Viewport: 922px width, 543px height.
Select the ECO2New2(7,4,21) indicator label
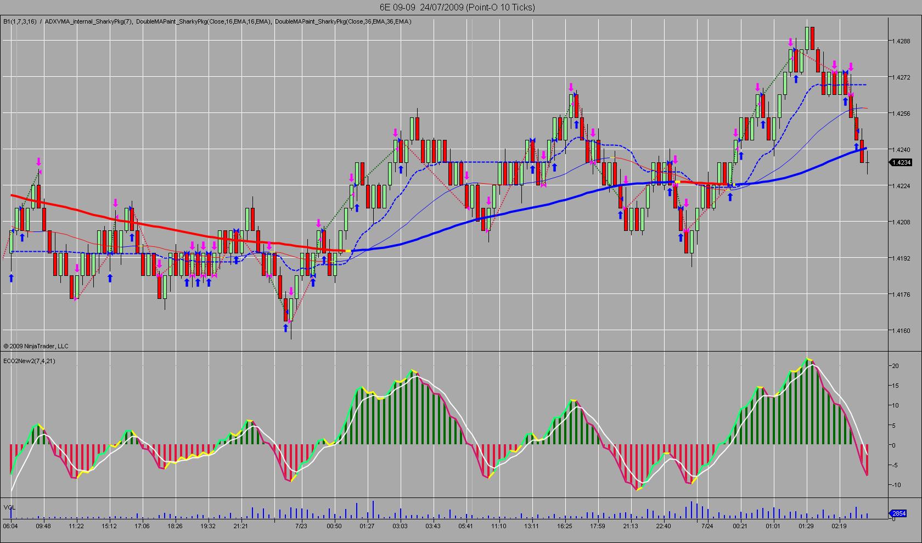29,361
